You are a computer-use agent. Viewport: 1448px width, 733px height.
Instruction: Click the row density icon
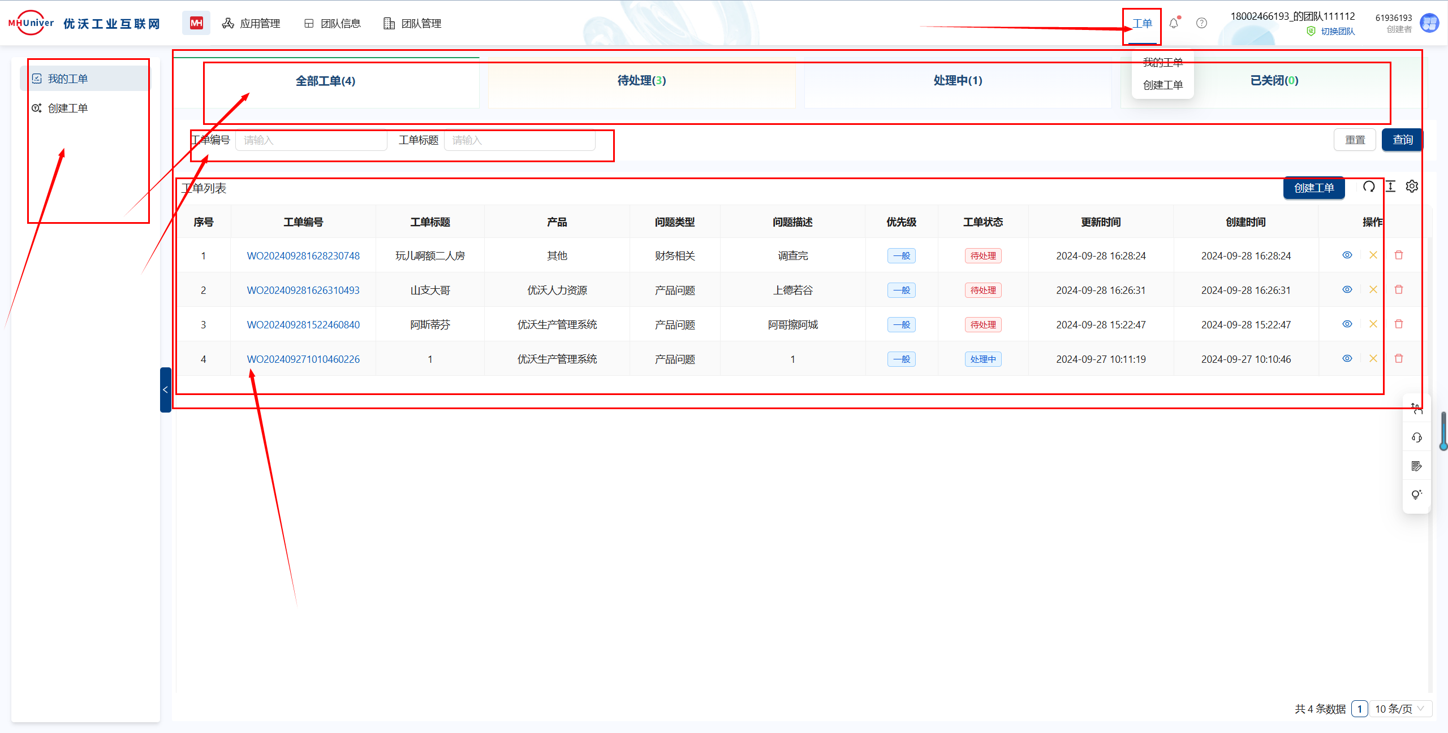[1390, 186]
